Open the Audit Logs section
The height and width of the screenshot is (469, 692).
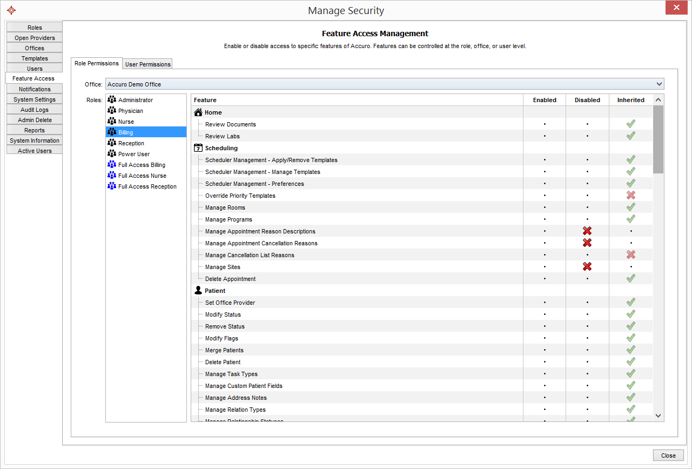click(x=34, y=109)
